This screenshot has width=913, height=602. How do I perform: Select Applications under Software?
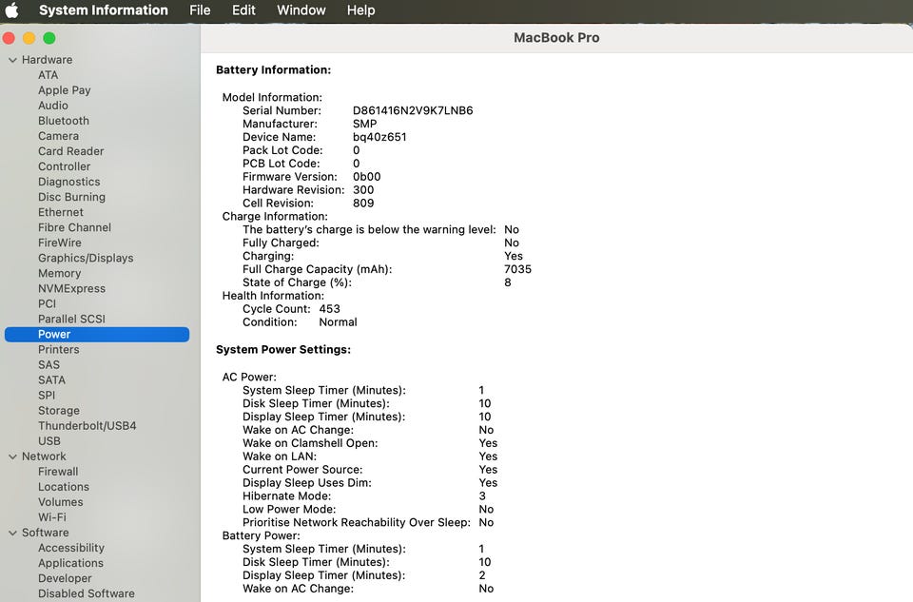pyautogui.click(x=70, y=563)
